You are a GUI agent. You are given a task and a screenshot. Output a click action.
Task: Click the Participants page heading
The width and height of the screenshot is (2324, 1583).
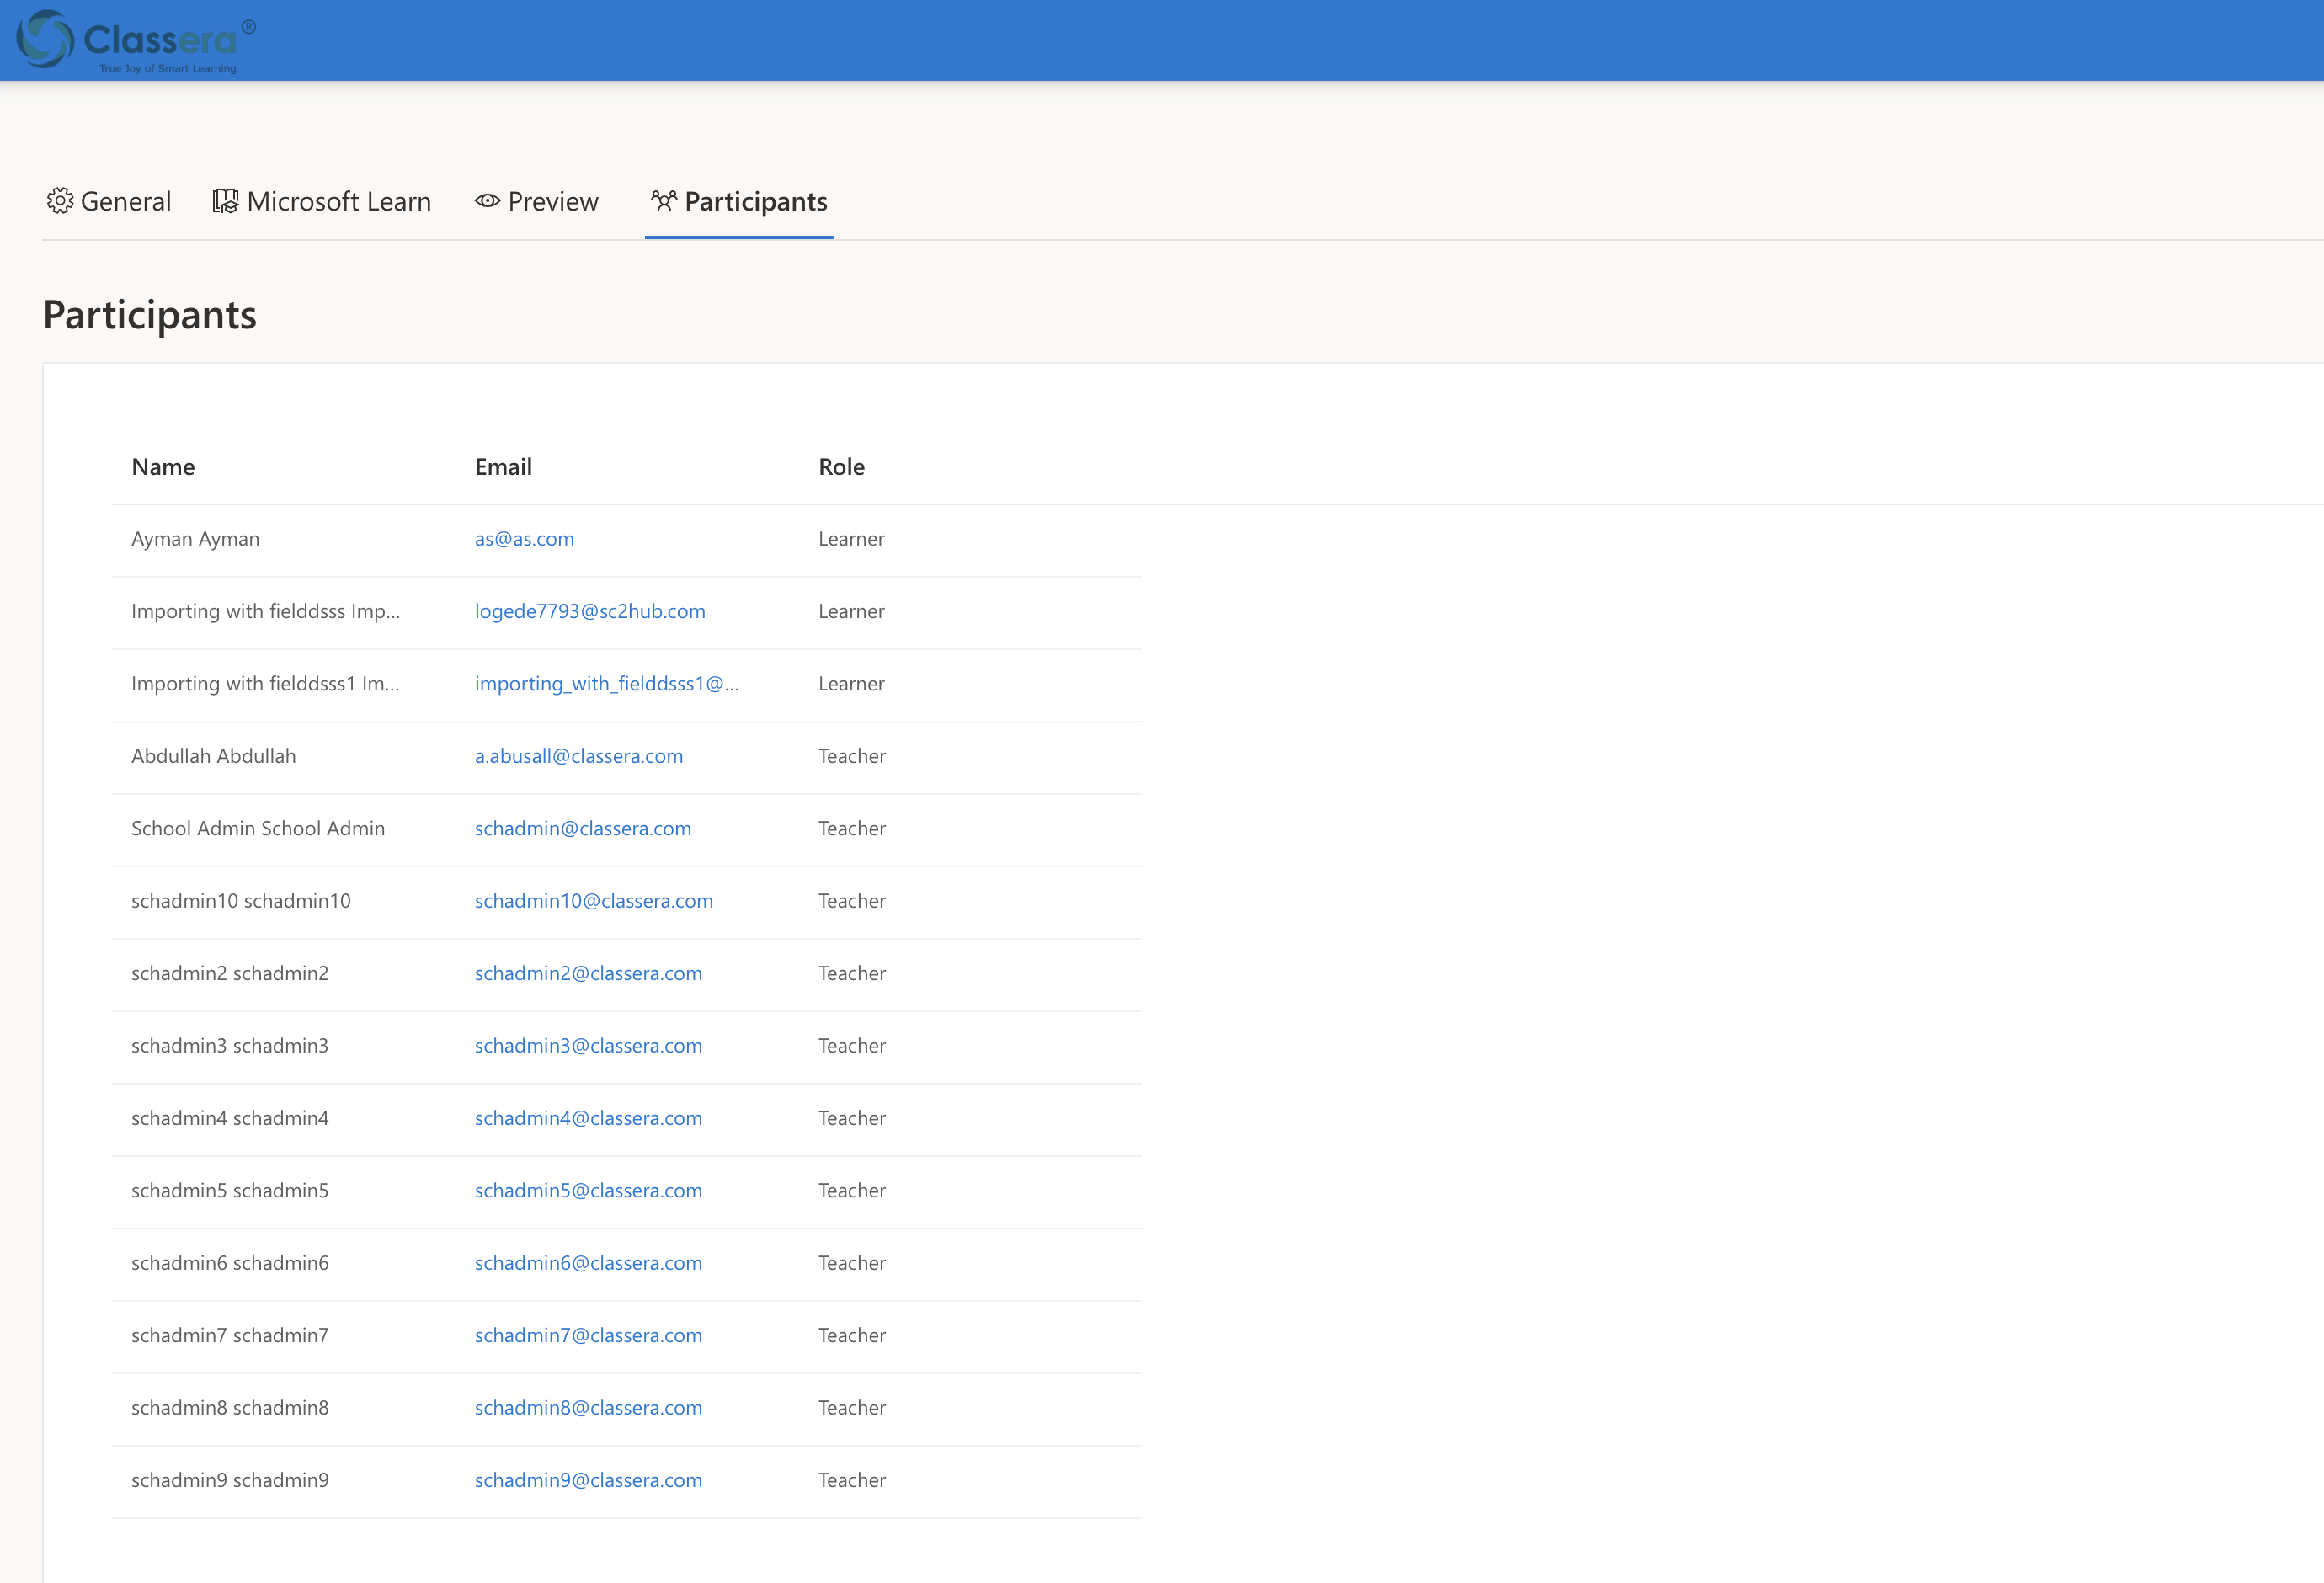pyautogui.click(x=150, y=315)
